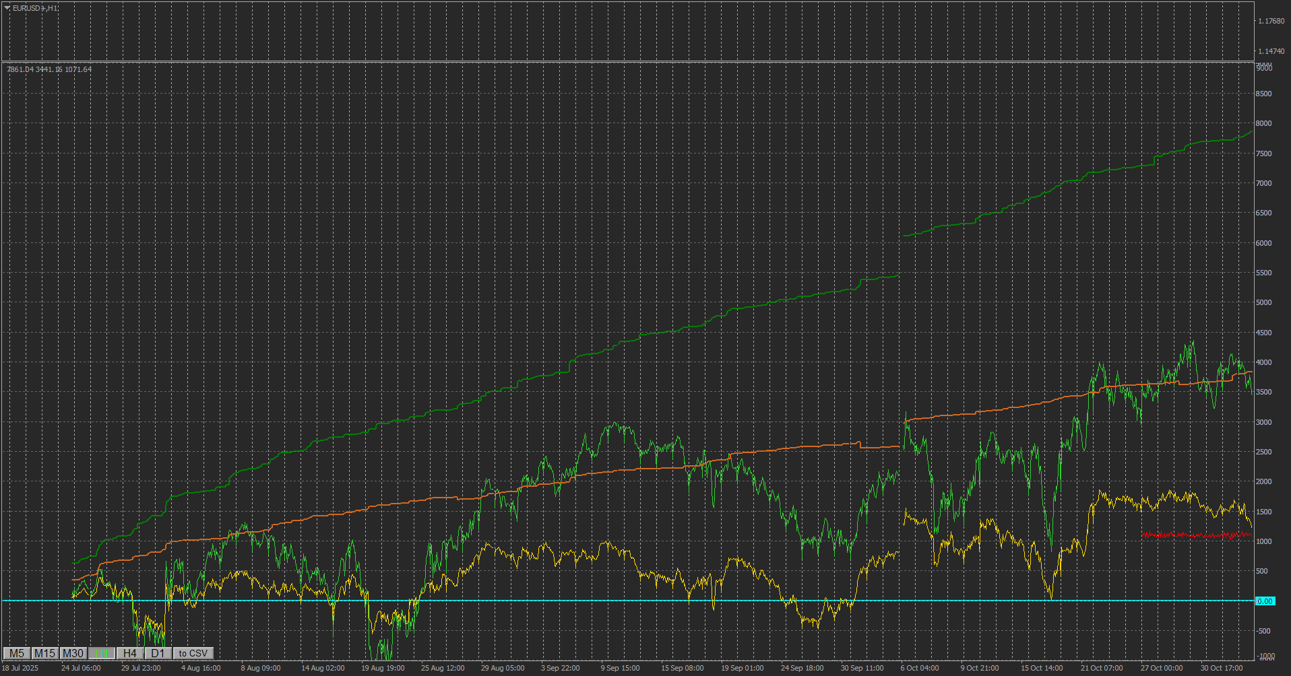Click the active H1 timeframe button
Image resolution: width=1291 pixels, height=676 pixels.
tap(101, 653)
